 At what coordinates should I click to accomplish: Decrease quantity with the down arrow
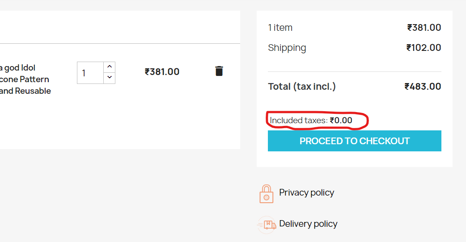(x=110, y=78)
